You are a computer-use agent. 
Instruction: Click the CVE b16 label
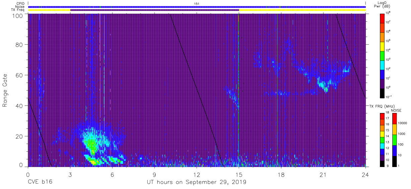[40, 182]
